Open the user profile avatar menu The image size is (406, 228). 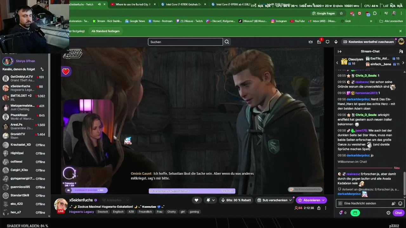[401, 41]
